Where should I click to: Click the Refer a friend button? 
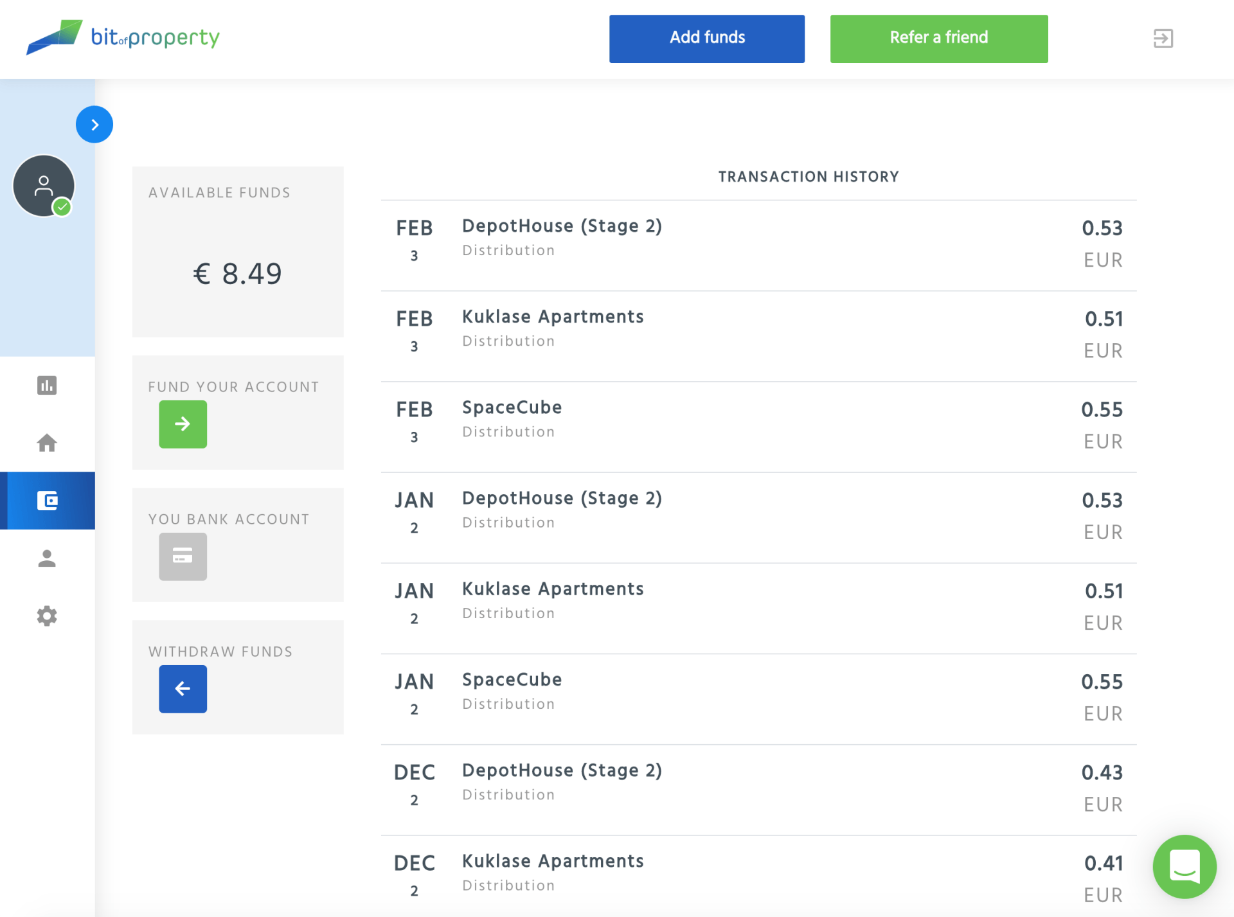click(x=938, y=39)
